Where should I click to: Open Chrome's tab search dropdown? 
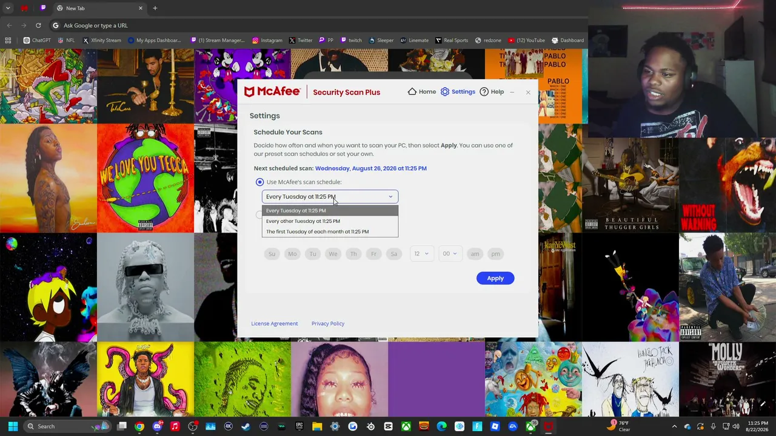click(8, 8)
